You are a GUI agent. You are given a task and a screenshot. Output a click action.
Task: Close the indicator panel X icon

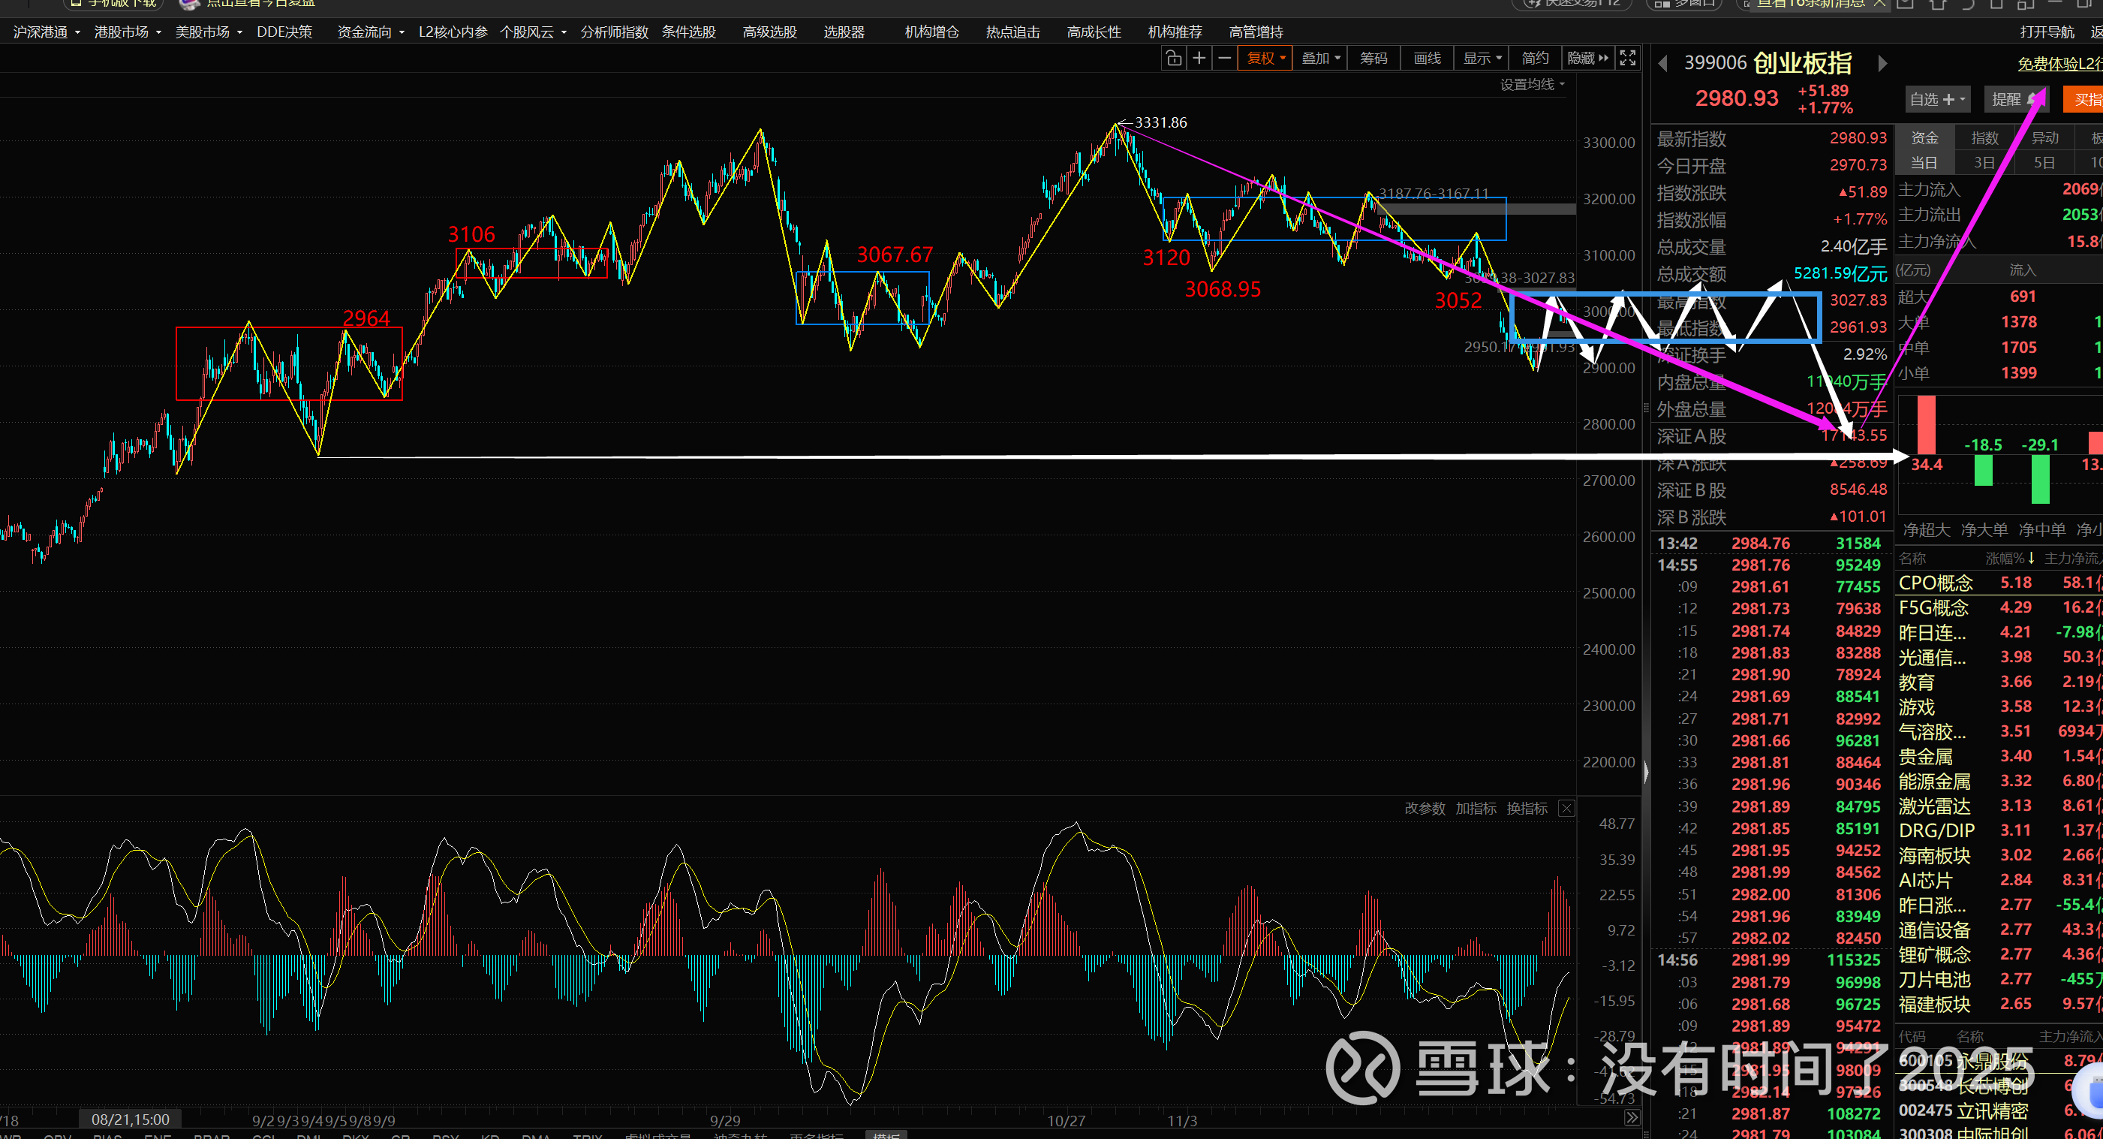(1566, 809)
